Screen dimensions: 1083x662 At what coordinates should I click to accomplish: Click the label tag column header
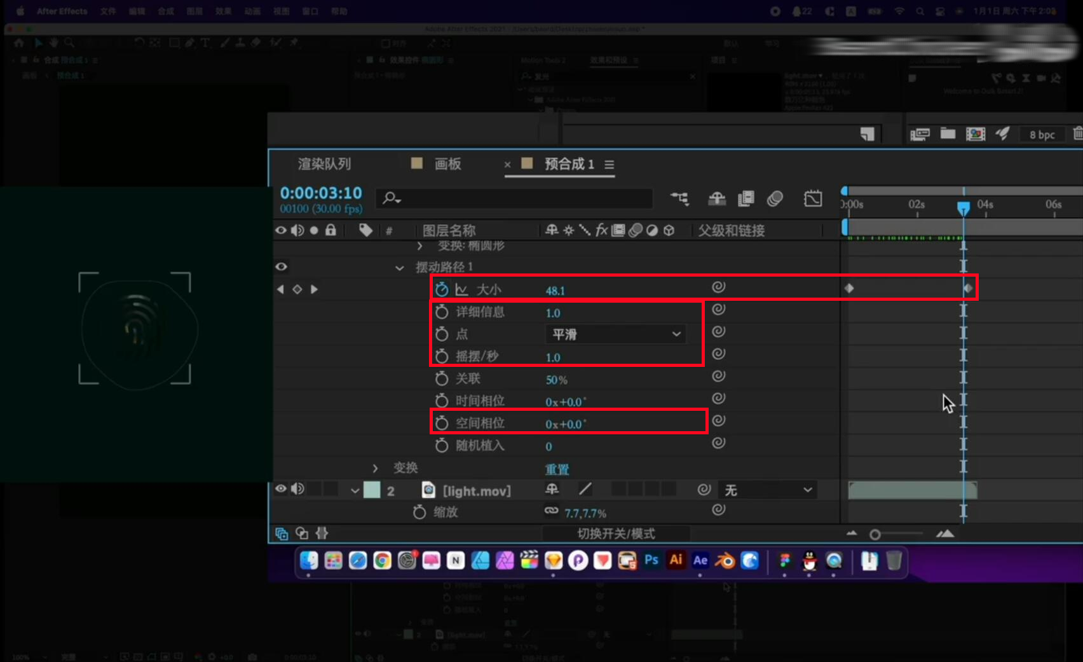(365, 230)
